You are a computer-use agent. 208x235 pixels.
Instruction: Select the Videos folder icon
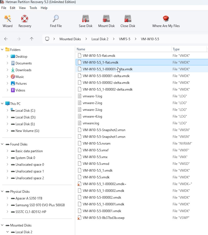(13, 90)
